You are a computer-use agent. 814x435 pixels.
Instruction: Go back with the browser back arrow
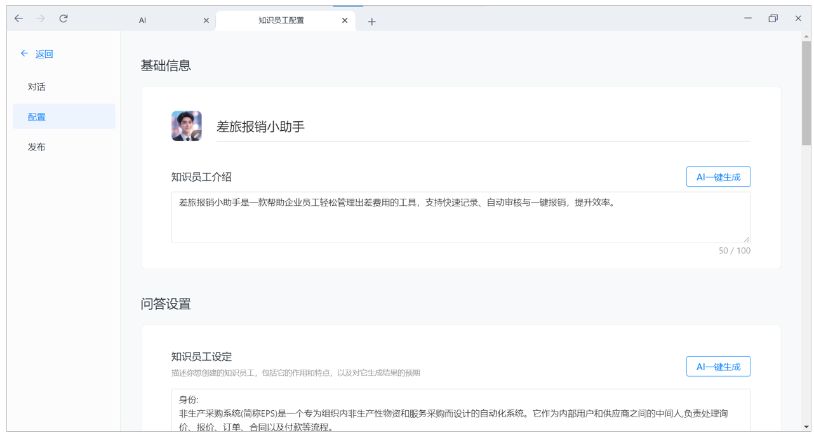pos(18,19)
